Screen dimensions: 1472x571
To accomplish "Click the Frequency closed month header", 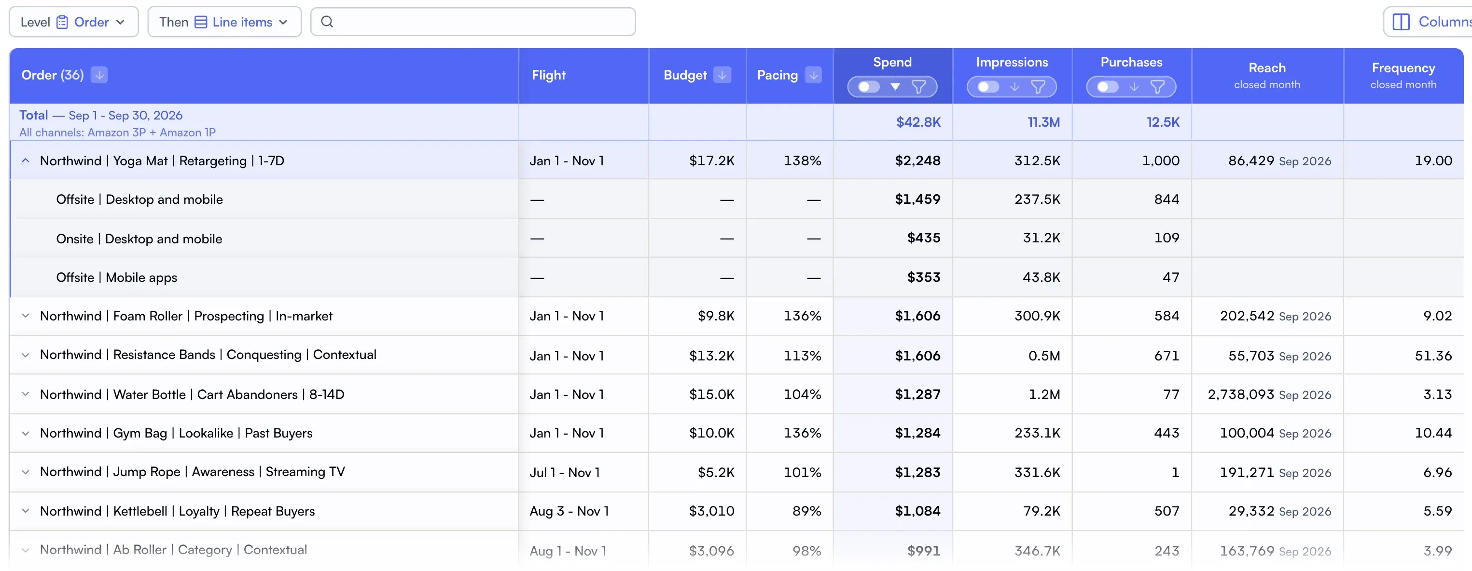I will point(1403,75).
